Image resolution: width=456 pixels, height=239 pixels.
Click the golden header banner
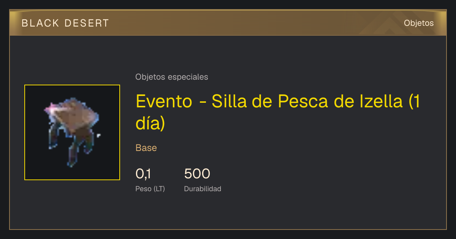coord(228,23)
